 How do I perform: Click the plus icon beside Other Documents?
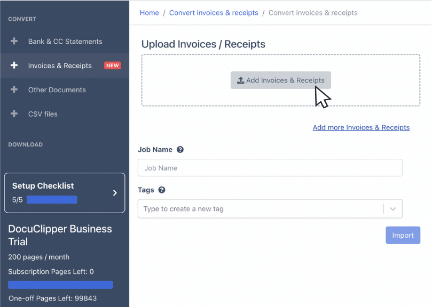click(x=14, y=90)
